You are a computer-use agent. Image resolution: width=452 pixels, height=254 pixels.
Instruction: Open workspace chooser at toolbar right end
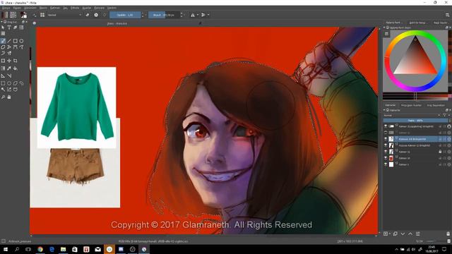pyautogui.click(x=447, y=15)
